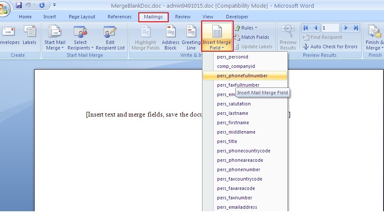The image size is (384, 213).
Task: Insert the pers_emailaddress field
Action: coord(245,207)
